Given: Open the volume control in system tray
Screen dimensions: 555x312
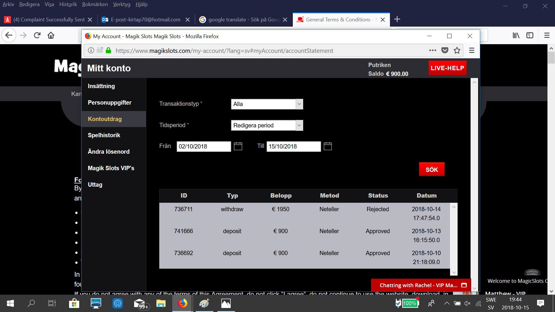Looking at the screenshot, I should pyautogui.click(x=467, y=303).
